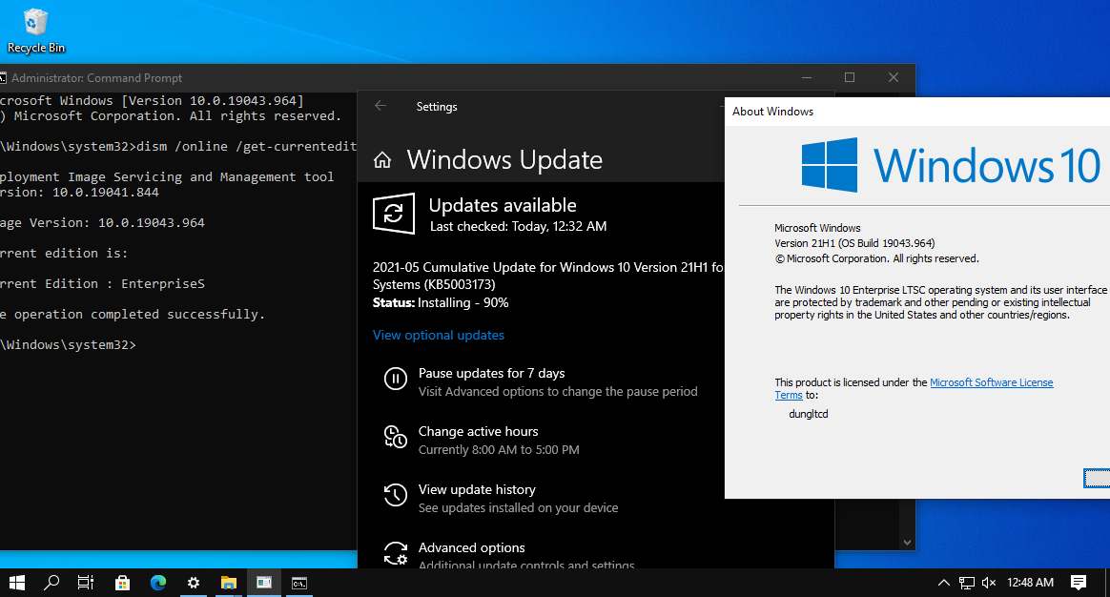The height and width of the screenshot is (597, 1110).
Task: Open File Explorer from taskbar
Action: pyautogui.click(x=229, y=583)
